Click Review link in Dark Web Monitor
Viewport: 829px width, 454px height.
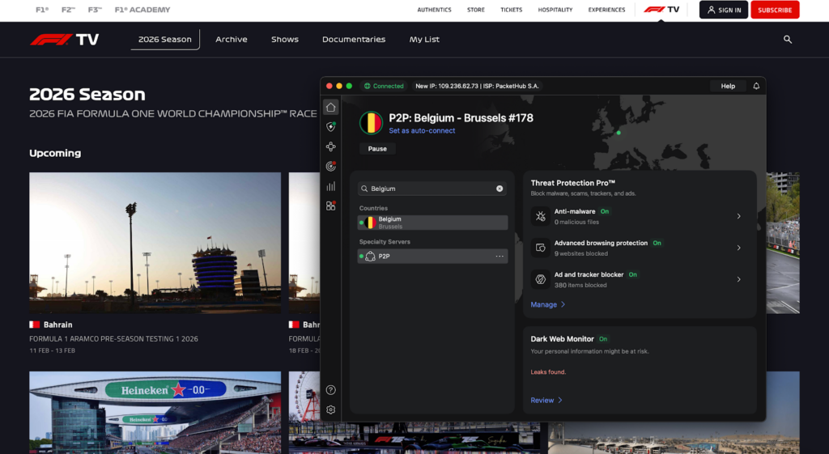tap(546, 400)
